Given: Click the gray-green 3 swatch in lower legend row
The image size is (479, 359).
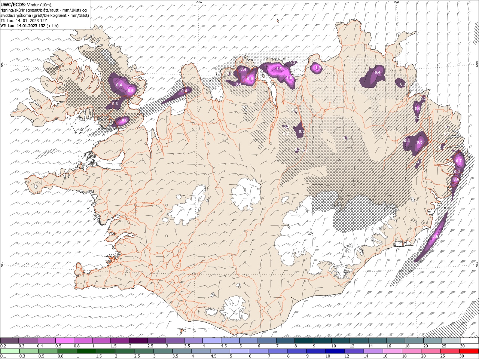Looking at the screenshot, I should [163, 351].
